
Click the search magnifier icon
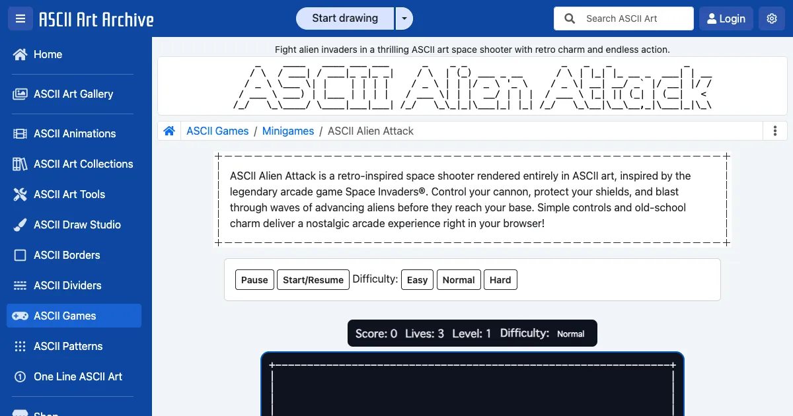pyautogui.click(x=570, y=18)
